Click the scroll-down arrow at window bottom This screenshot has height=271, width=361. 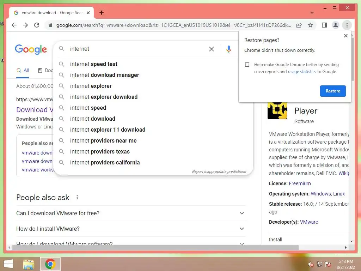(x=351, y=241)
